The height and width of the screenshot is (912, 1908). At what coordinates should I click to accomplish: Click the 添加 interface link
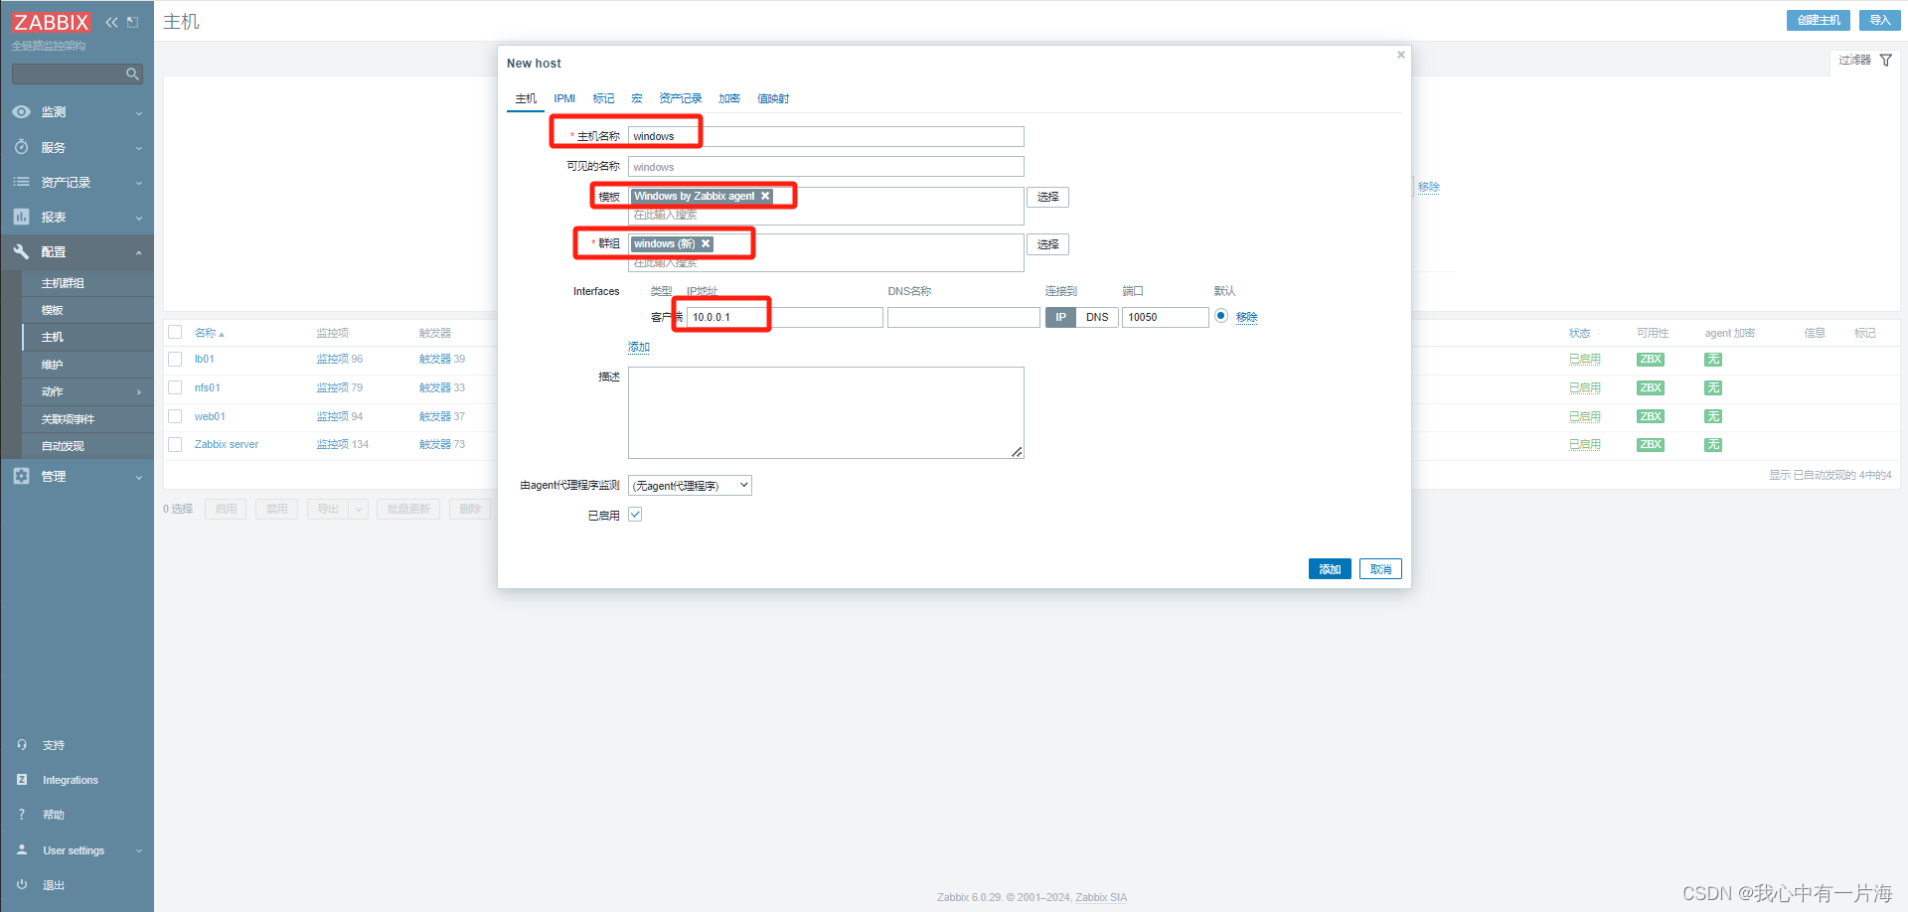[639, 347]
